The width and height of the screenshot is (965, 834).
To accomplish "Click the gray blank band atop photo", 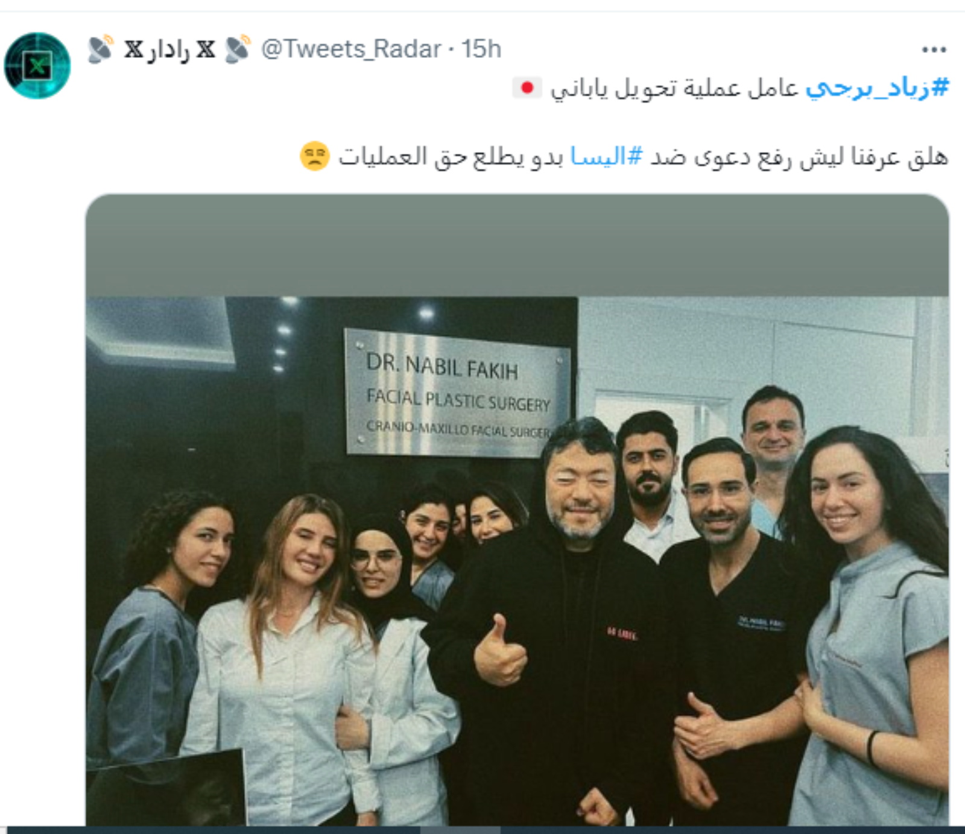I will coord(517,245).
